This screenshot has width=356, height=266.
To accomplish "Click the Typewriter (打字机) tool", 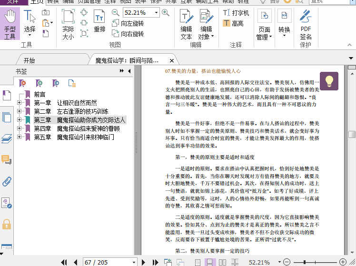I will pyautogui.click(x=236, y=13).
